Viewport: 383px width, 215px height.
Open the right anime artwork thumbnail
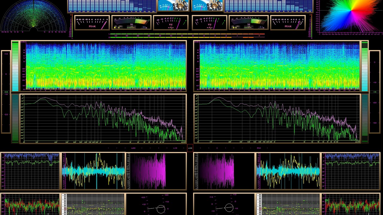click(x=207, y=6)
